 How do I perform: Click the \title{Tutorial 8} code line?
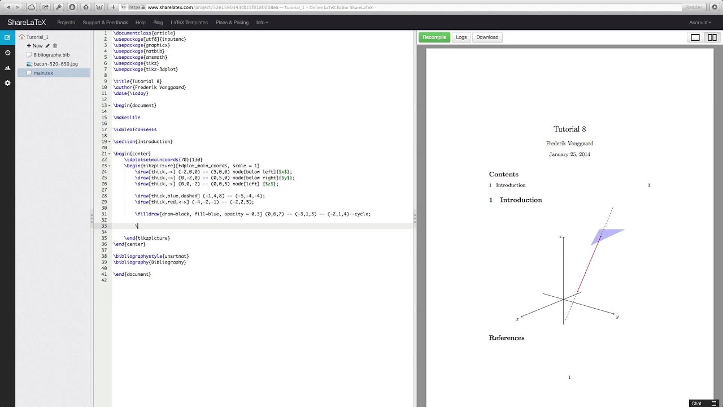(137, 81)
